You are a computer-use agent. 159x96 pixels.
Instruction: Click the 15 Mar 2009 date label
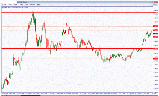pos(67,94)
